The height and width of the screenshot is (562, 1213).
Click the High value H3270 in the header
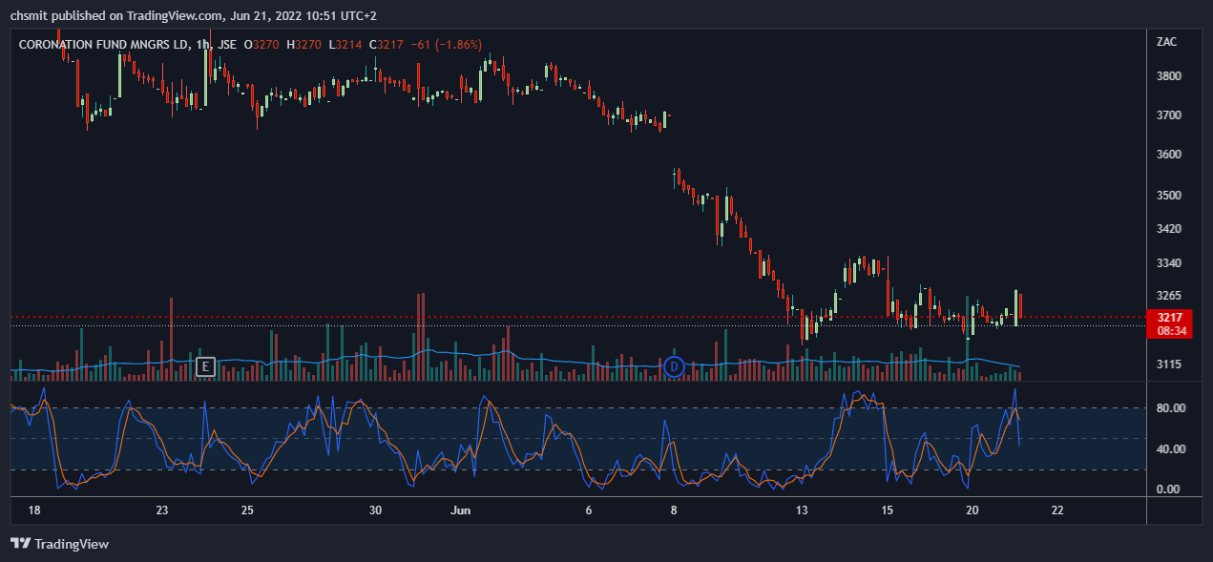[x=303, y=44]
